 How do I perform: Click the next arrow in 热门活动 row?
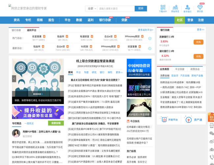pos(150,39)
